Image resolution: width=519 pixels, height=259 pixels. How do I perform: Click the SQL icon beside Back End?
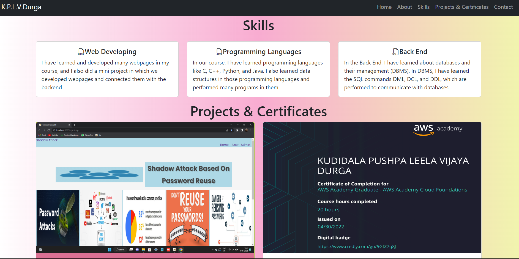pyautogui.click(x=395, y=52)
